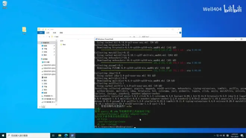
Task: Go up one folder level
Action: point(49,37)
